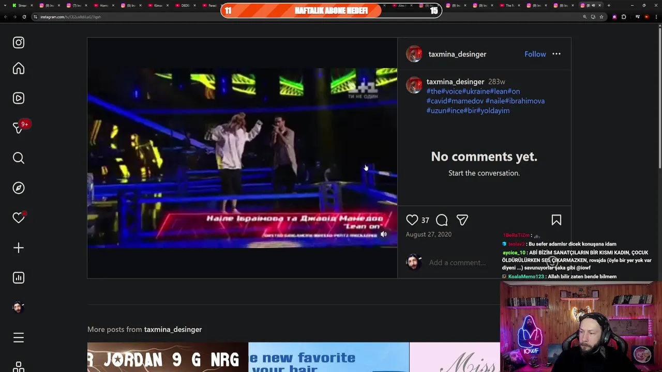
Task: Click the purple extension icon in toolbar
Action: 614,17
